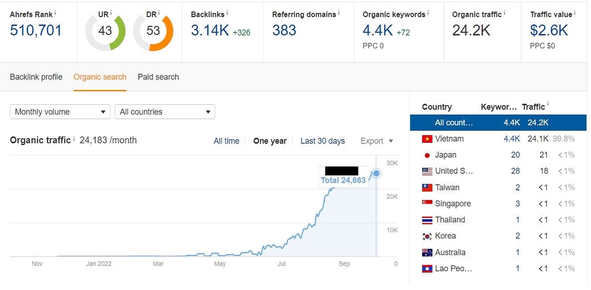
Task: Select the One year chart range
Action: click(270, 141)
